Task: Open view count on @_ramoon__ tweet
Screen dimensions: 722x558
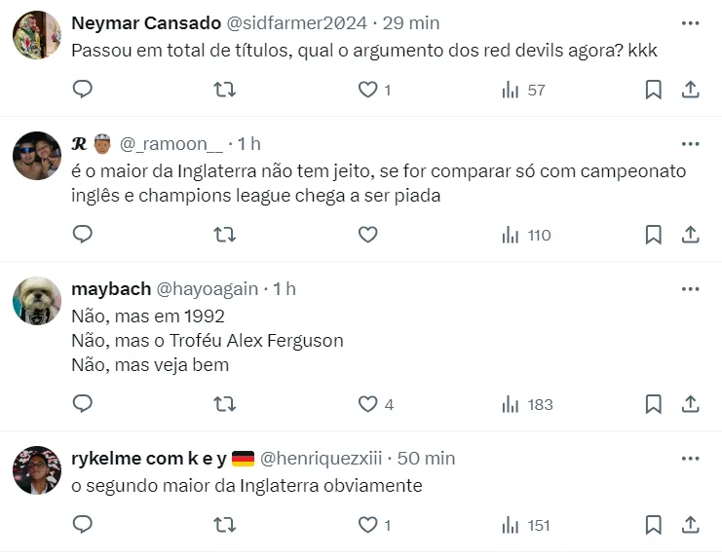Action: tap(526, 235)
